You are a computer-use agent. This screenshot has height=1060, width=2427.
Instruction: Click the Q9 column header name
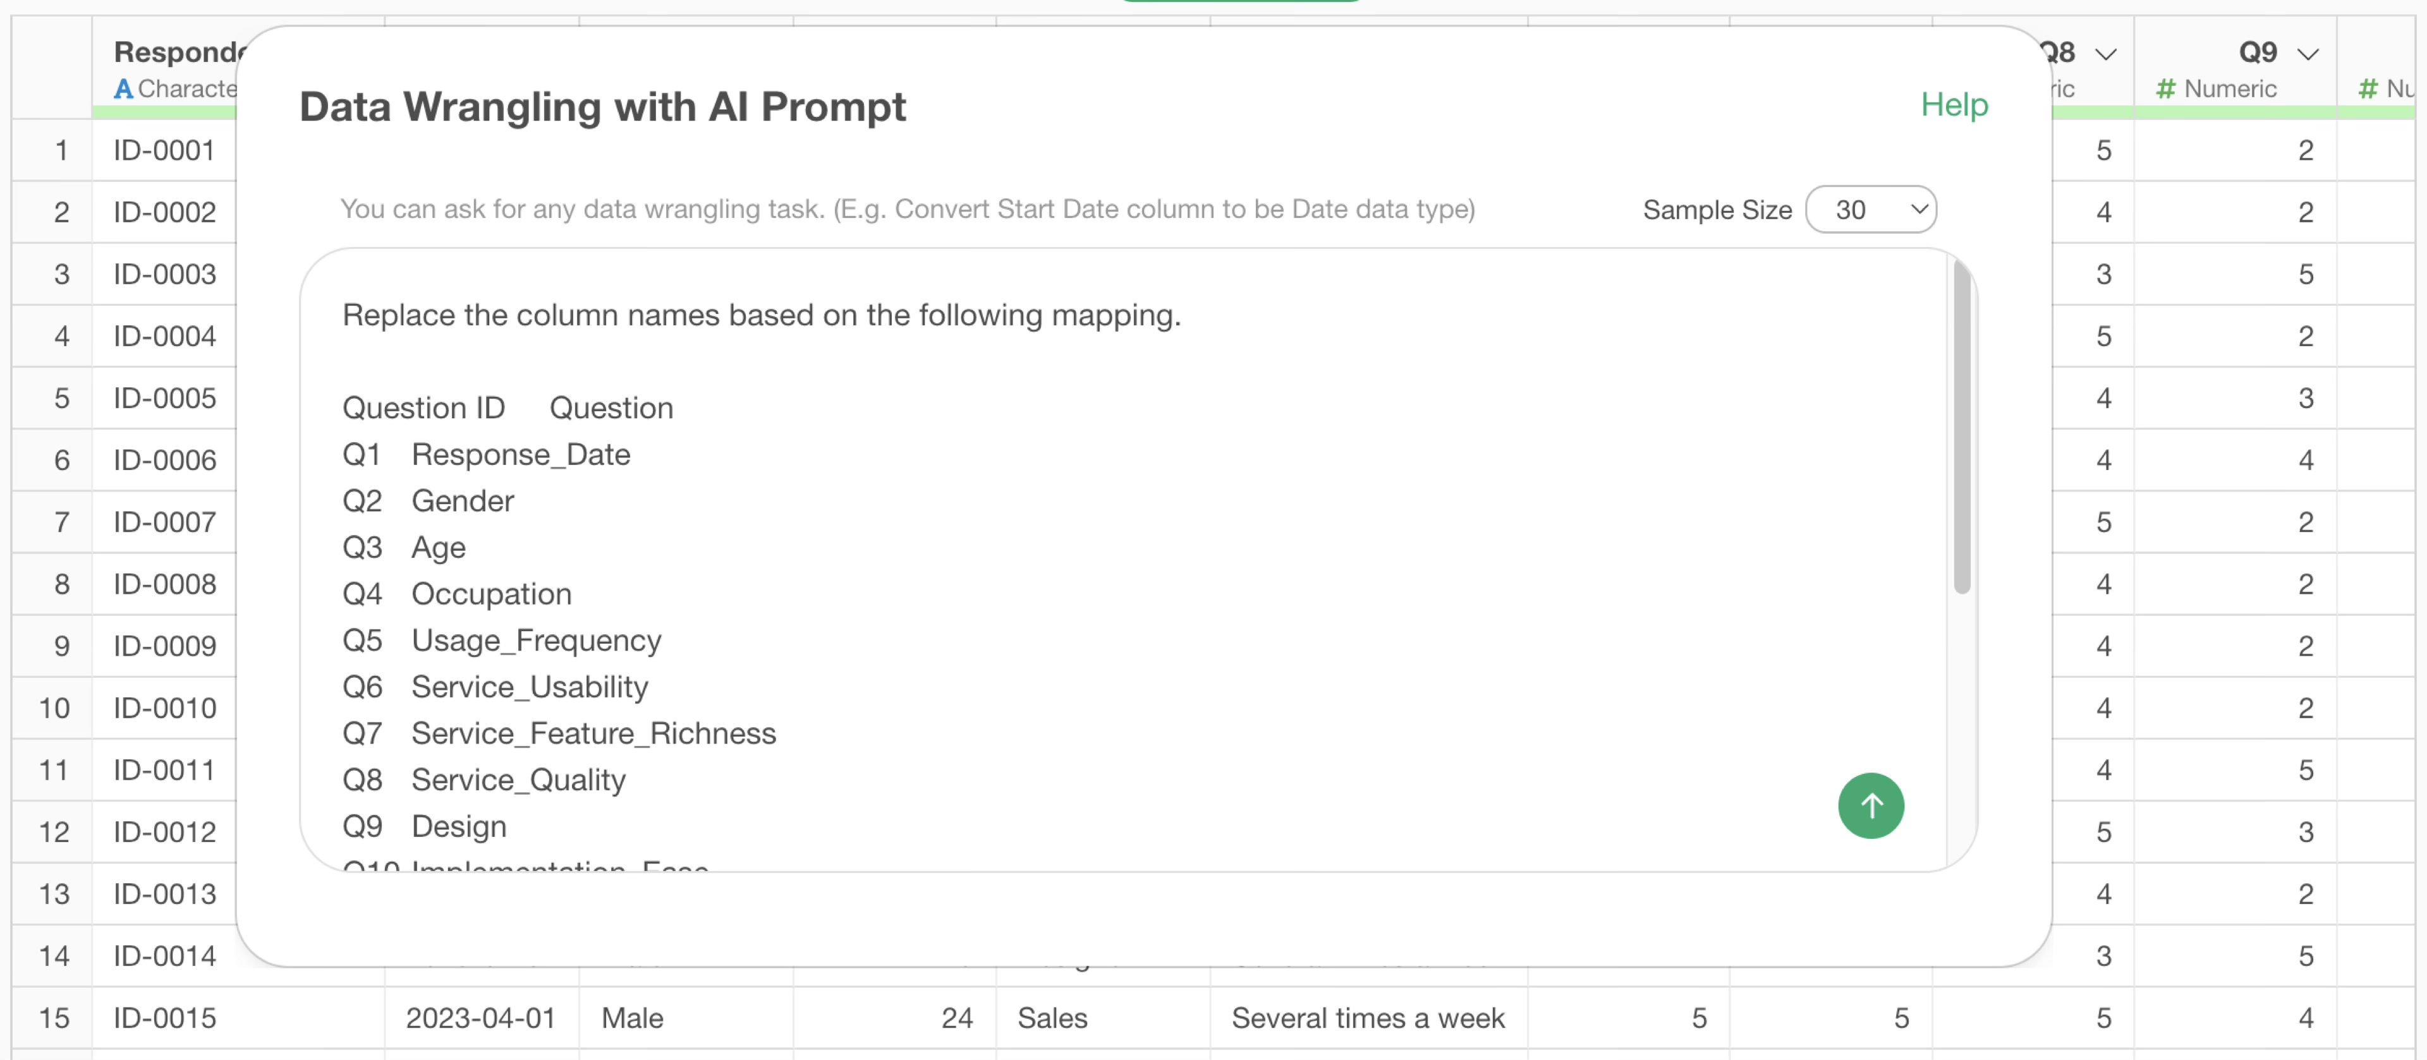pyautogui.click(x=2258, y=52)
